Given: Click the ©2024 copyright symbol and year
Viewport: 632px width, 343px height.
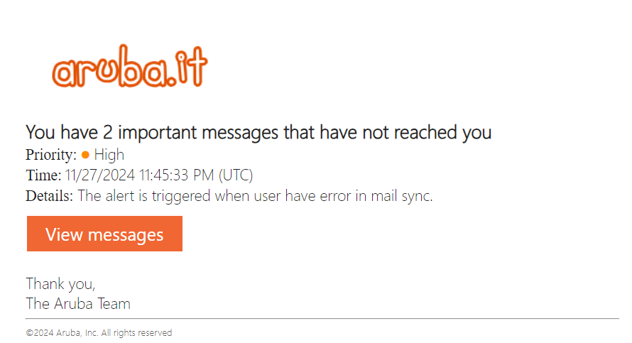Looking at the screenshot, I should [x=40, y=332].
